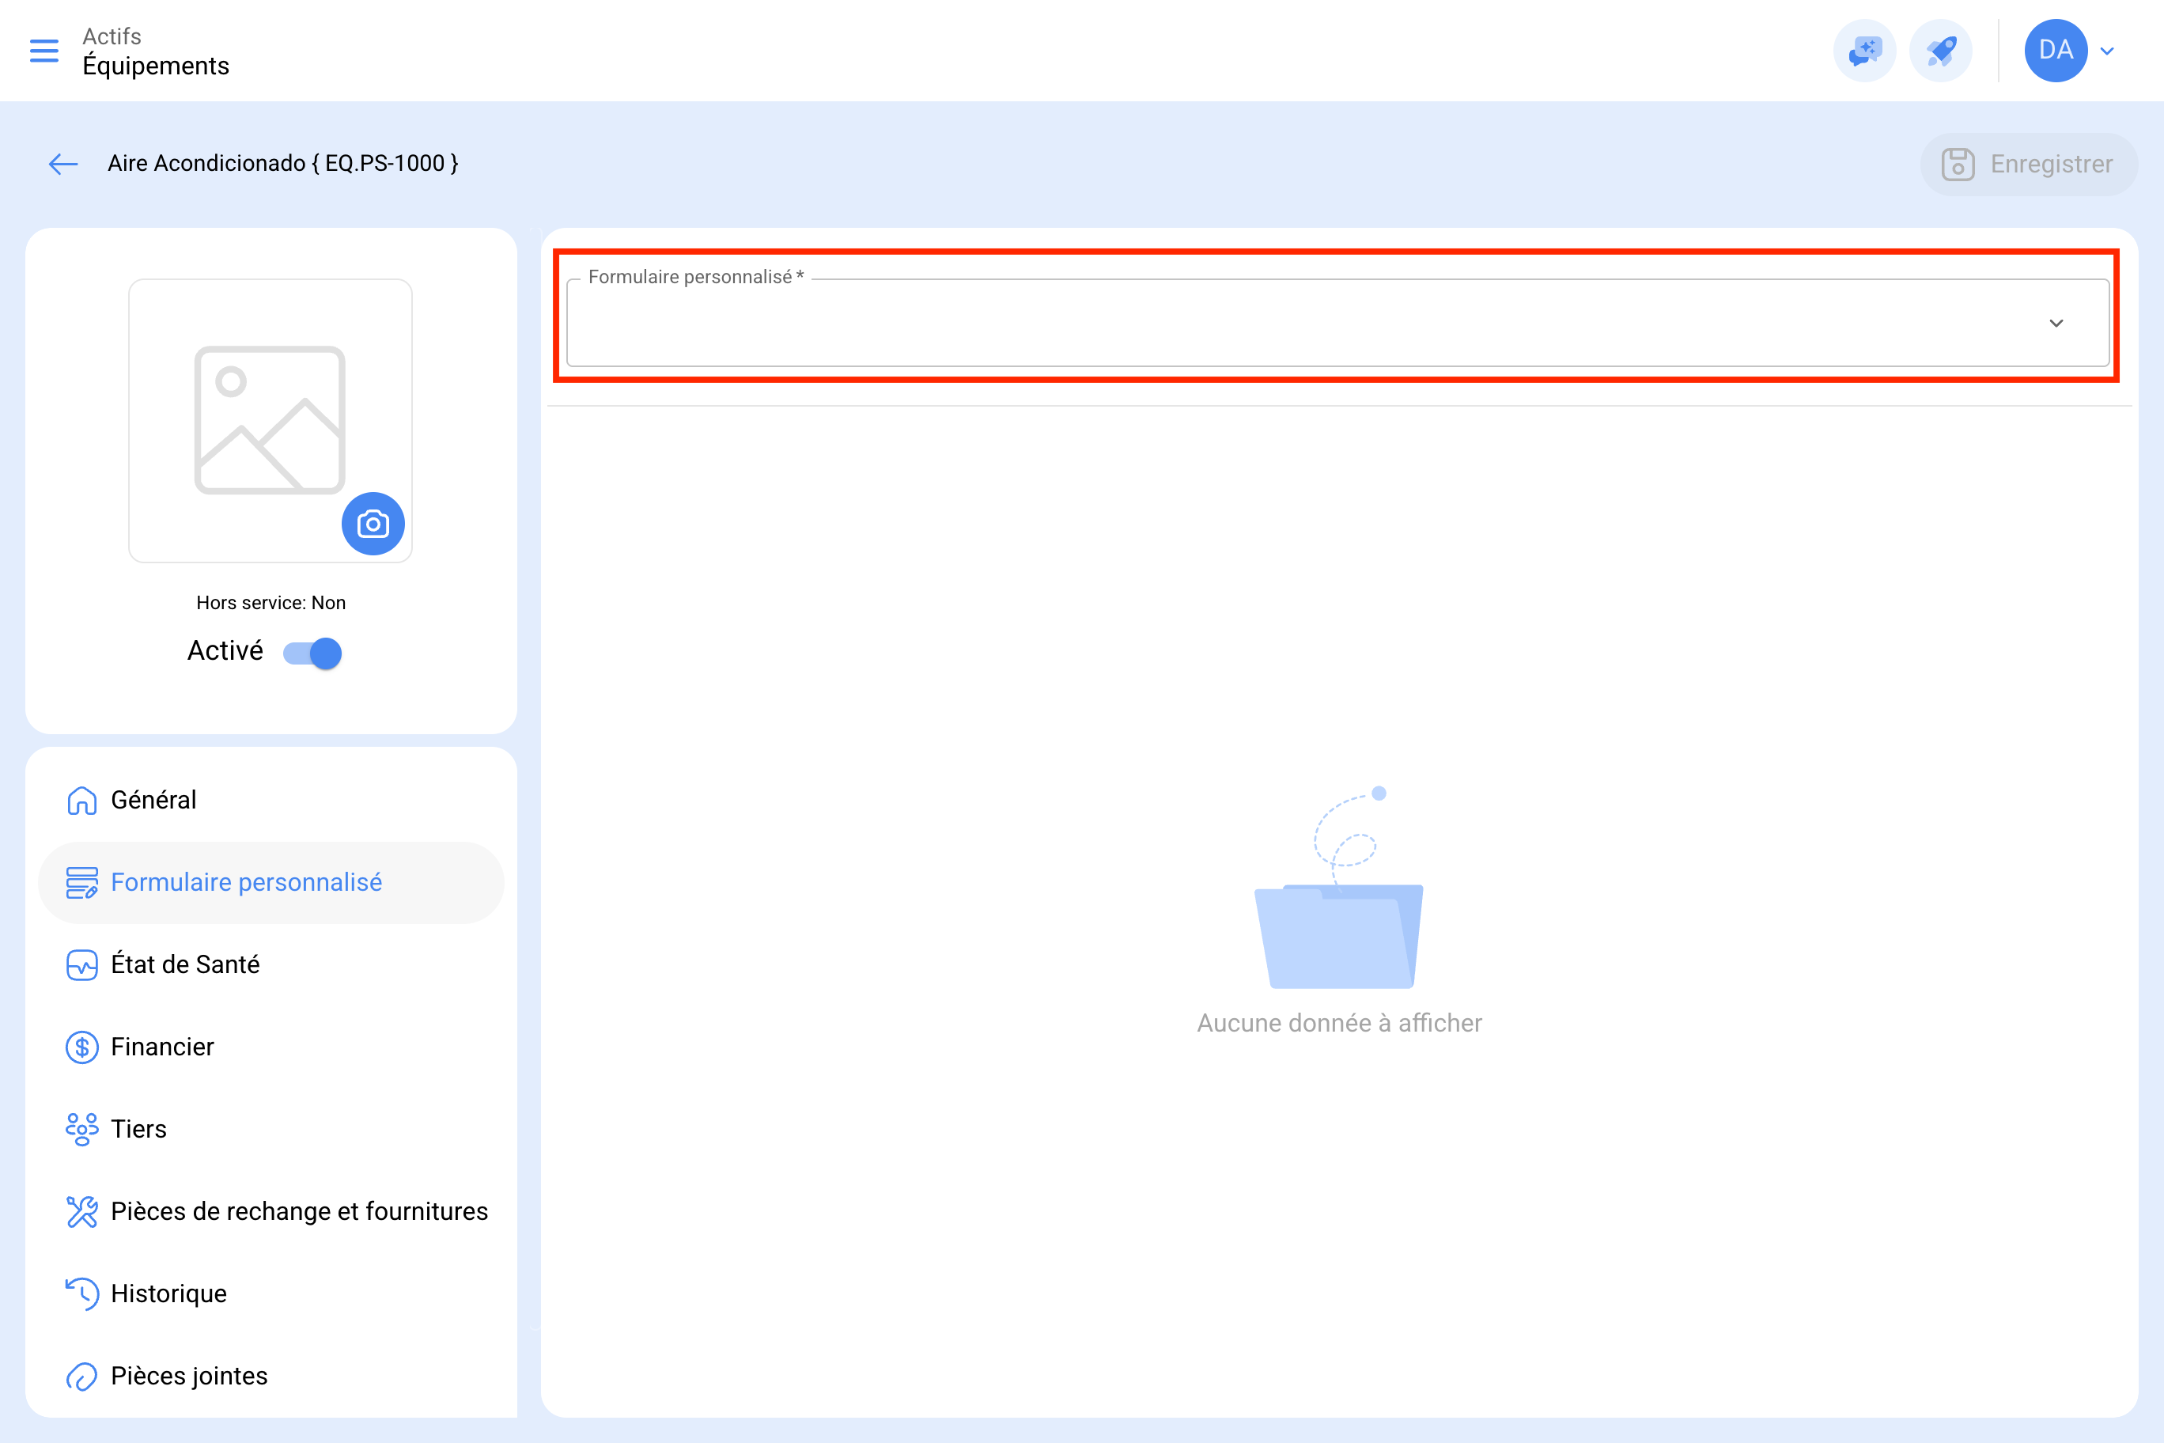This screenshot has width=2164, height=1443.
Task: Click the spare parts tools icon
Action: [x=82, y=1212]
